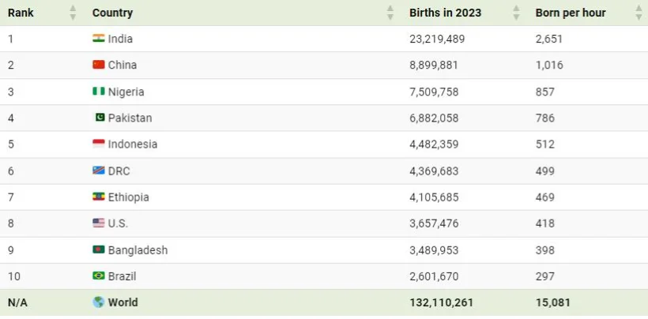Image resolution: width=648 pixels, height=319 pixels.
Task: Click the Nigeria flag icon
Action: tap(98, 92)
